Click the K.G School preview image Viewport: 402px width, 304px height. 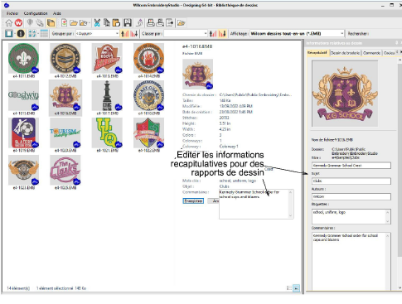point(345,94)
